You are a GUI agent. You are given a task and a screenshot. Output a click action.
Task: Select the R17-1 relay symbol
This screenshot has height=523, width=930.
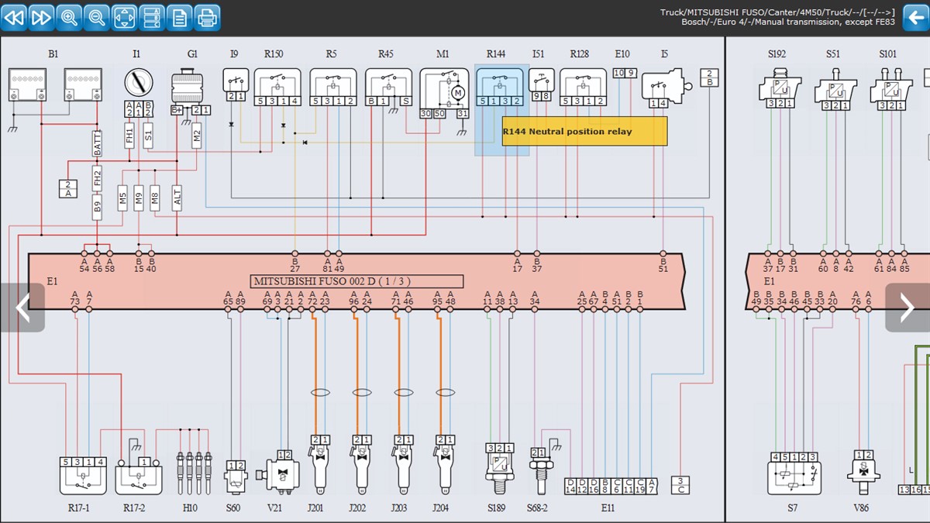pos(83,475)
